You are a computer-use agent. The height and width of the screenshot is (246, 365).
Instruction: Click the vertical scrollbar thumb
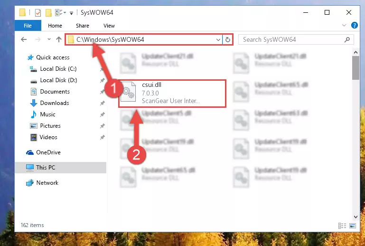point(356,68)
